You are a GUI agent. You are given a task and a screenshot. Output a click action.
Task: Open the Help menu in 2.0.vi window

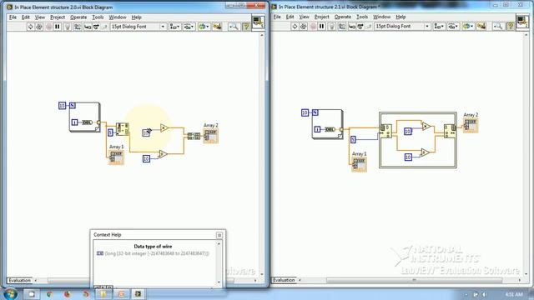pos(136,17)
